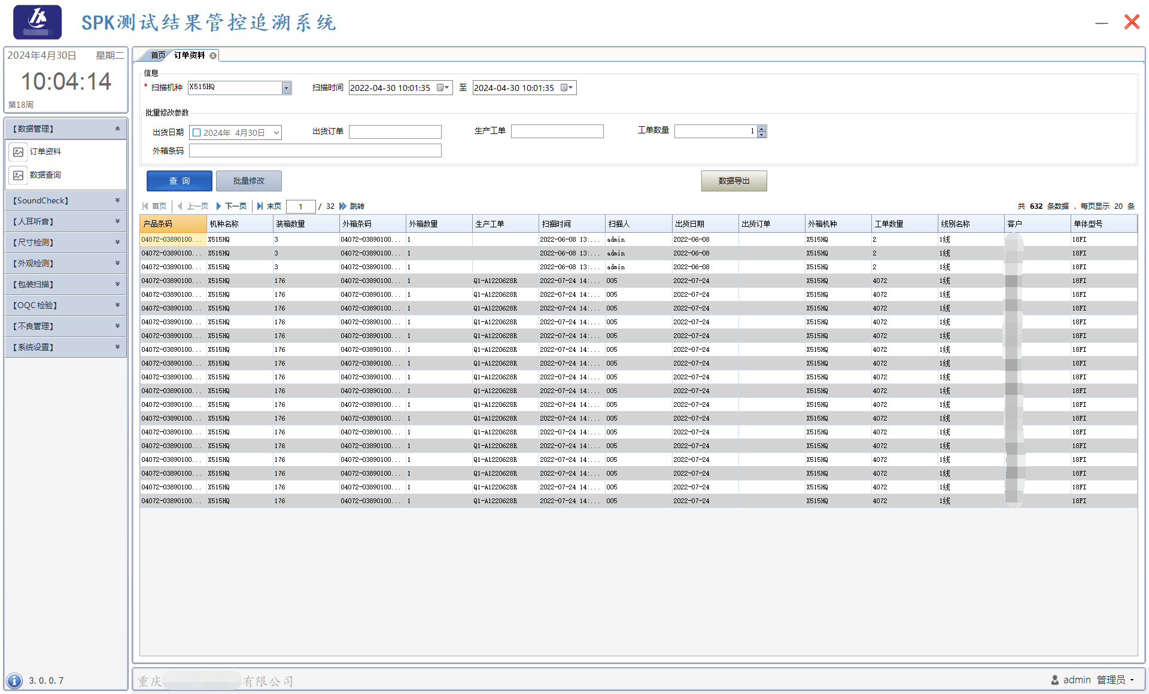Go to first page 首页 icon
The image size is (1149, 694).
(x=145, y=206)
